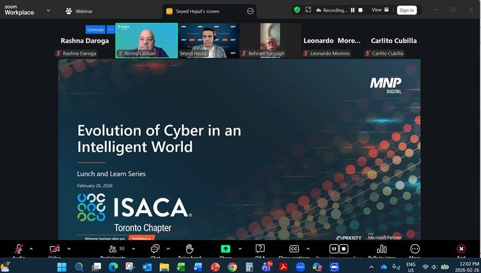Select Ronny Labban's video tile
Viewport: 481px width, 273px height.
point(146,41)
